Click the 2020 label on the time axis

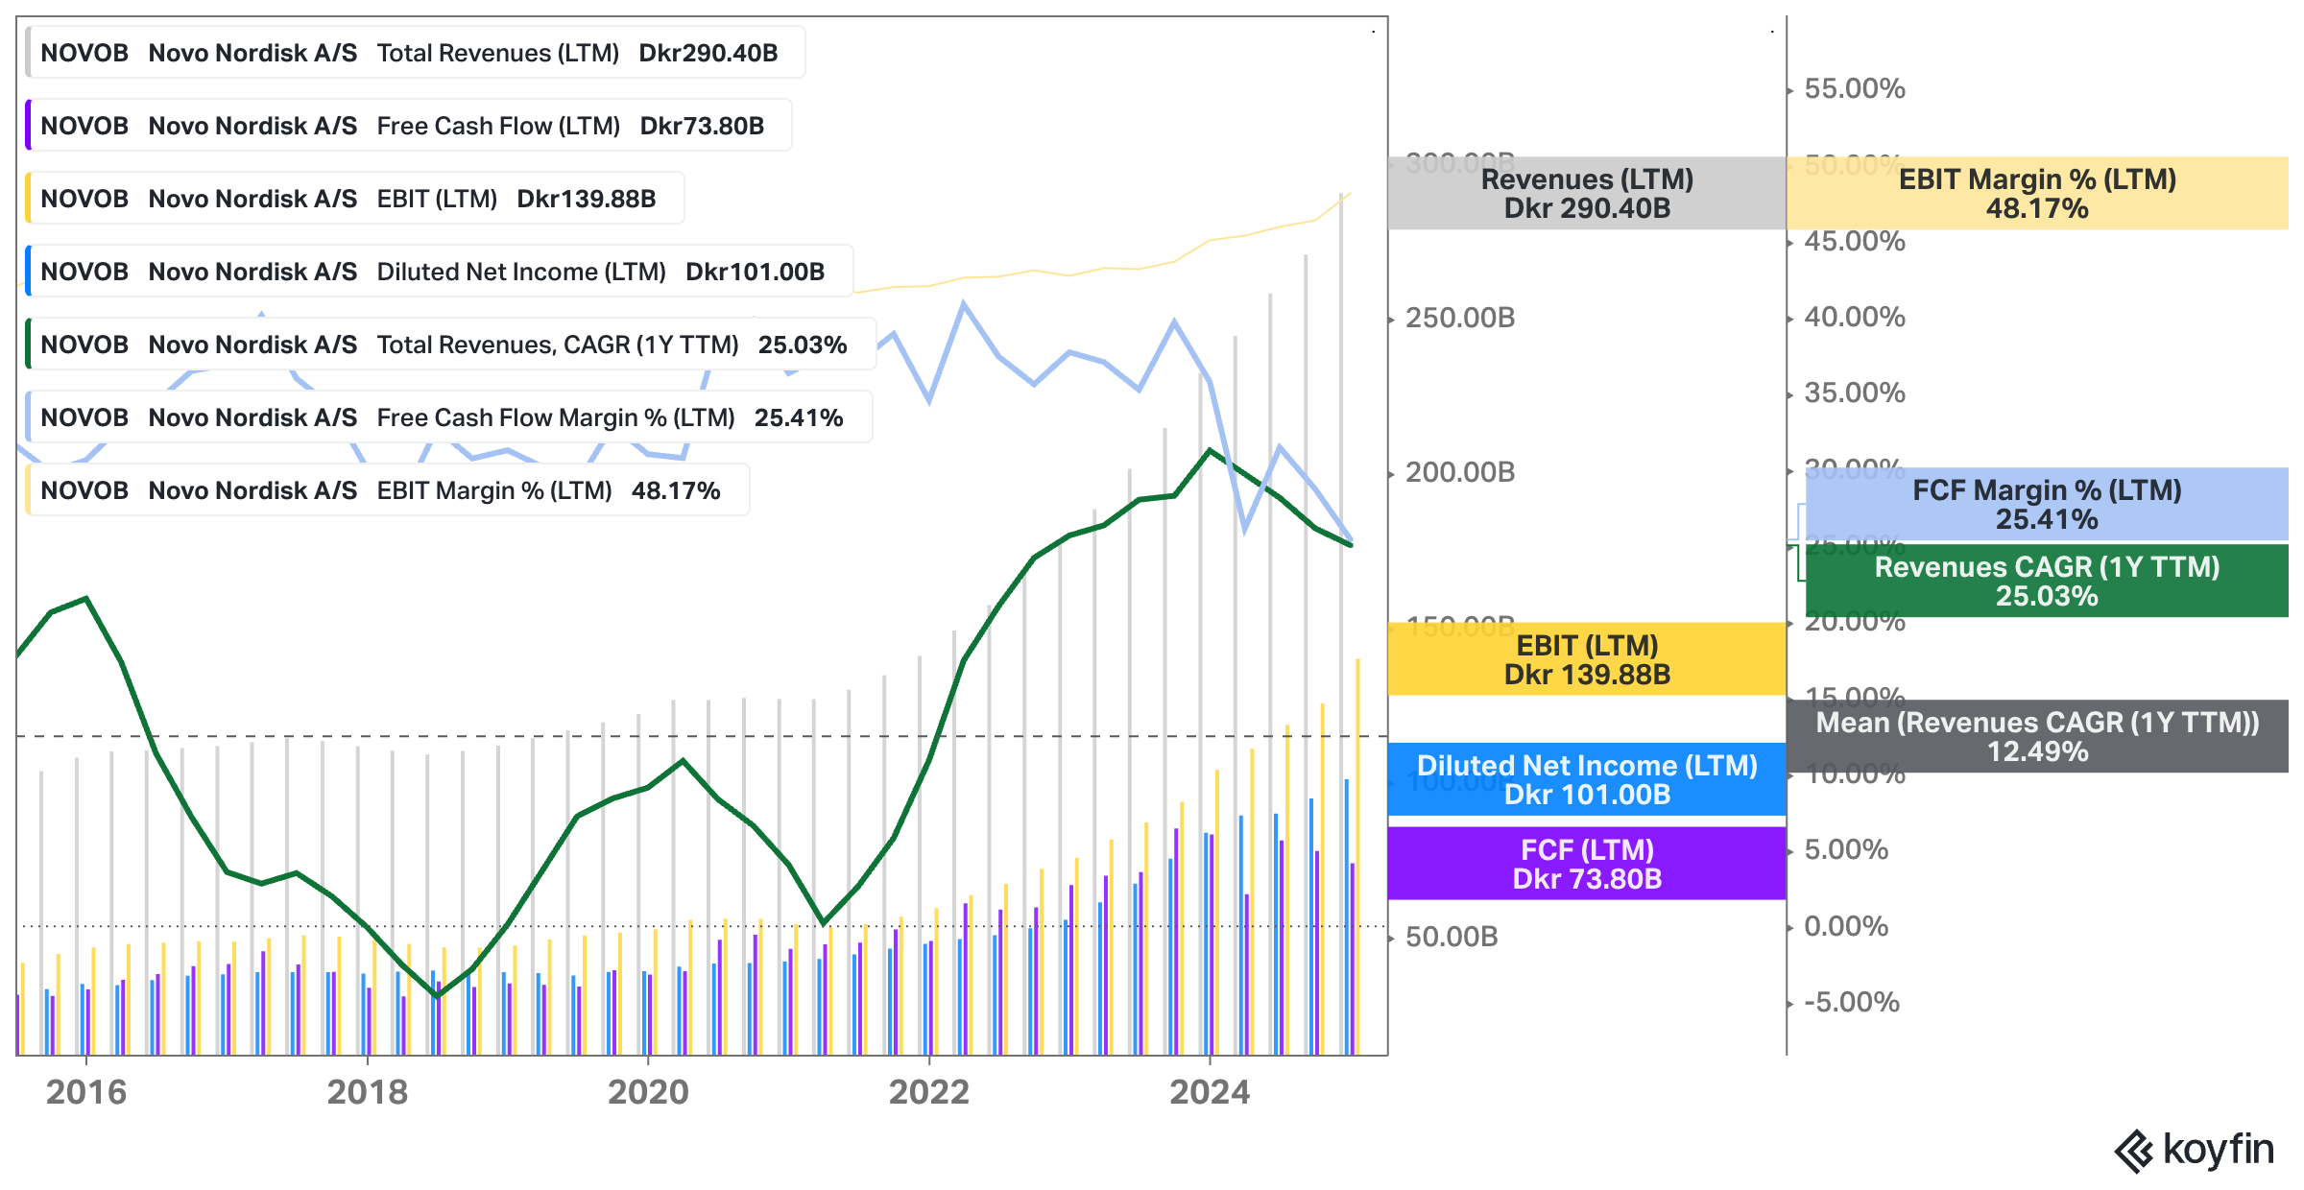point(648,1092)
